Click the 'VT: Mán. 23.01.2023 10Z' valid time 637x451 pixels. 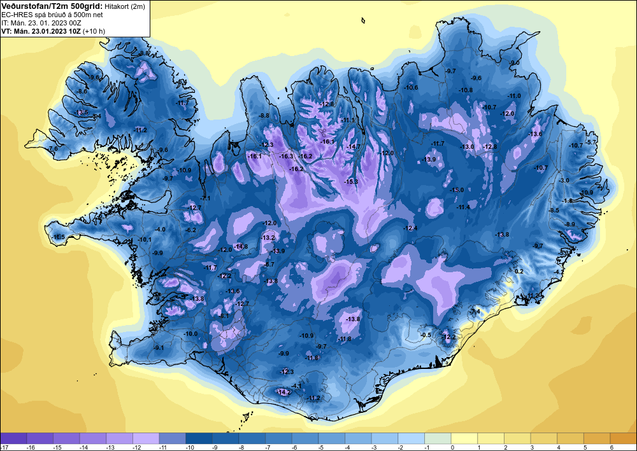click(x=41, y=31)
